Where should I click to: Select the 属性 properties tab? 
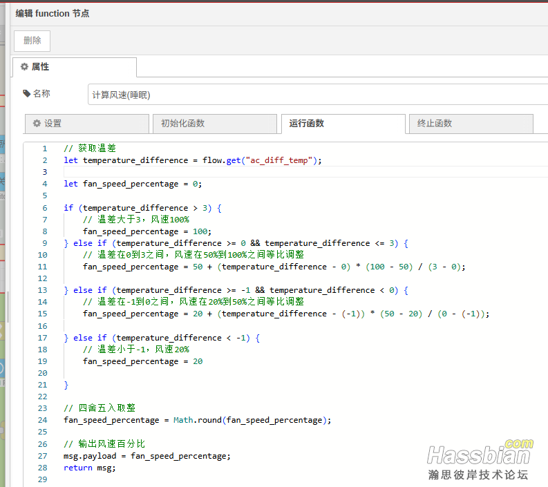tap(75, 67)
